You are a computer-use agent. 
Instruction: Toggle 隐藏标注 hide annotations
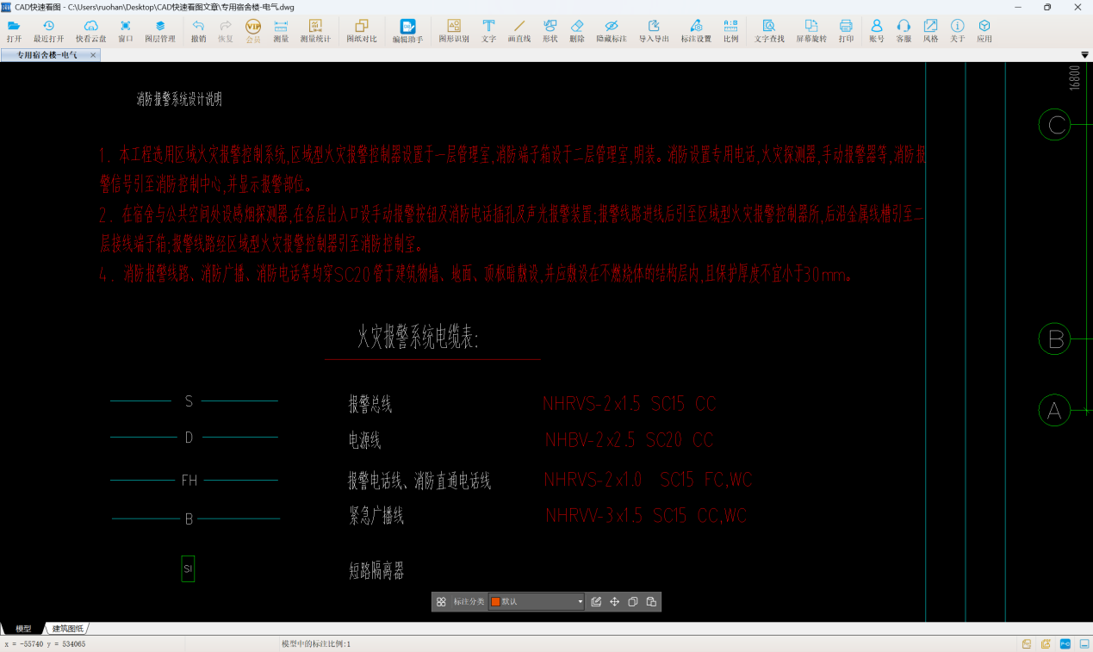tap(611, 31)
